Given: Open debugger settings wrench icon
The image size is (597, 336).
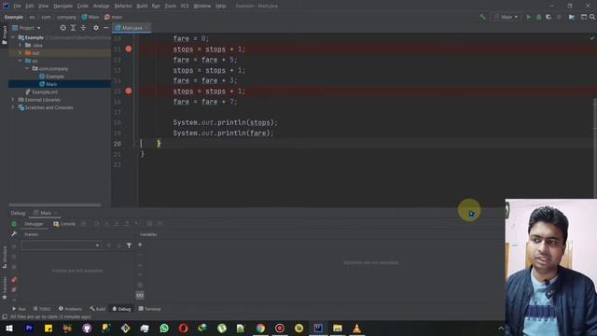Looking at the screenshot, I should [14, 234].
